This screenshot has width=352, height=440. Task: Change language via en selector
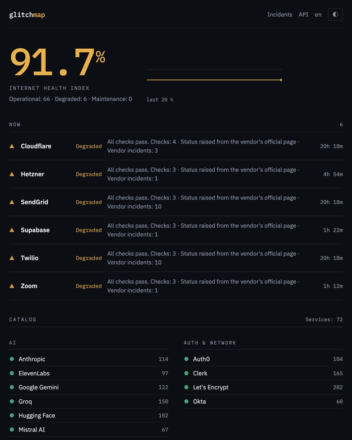pyautogui.click(x=318, y=14)
